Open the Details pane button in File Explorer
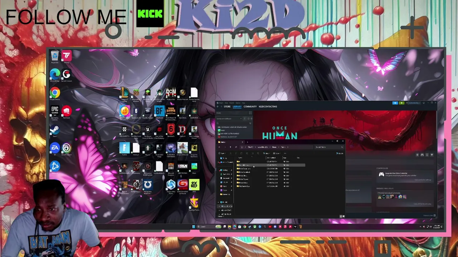 (x=340, y=153)
